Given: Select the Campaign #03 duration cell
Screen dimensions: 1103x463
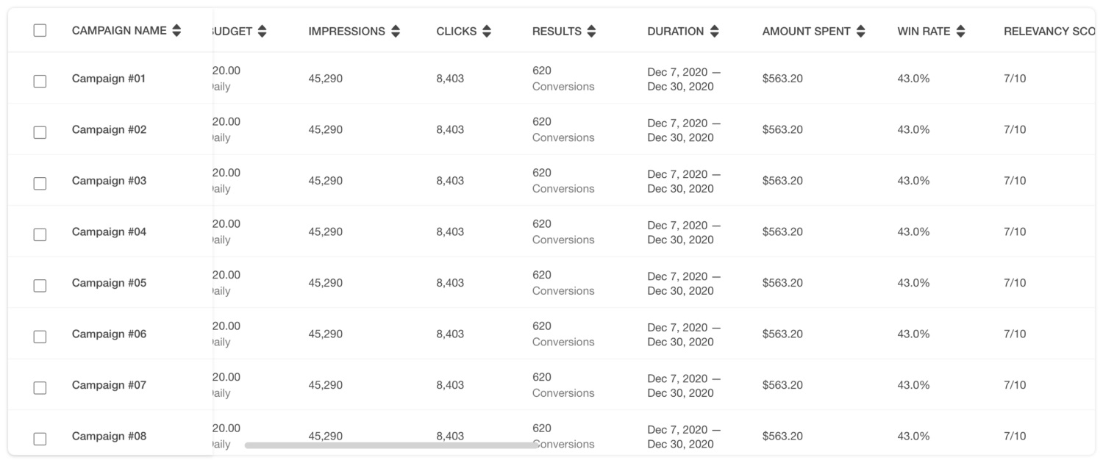Looking at the screenshot, I should tap(682, 182).
